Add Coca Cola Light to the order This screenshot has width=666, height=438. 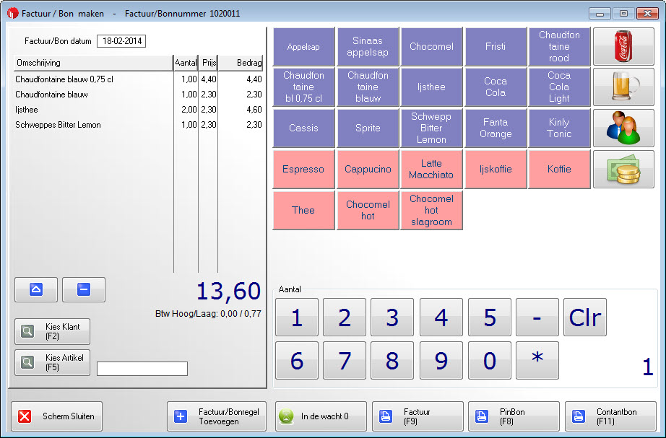tap(559, 87)
